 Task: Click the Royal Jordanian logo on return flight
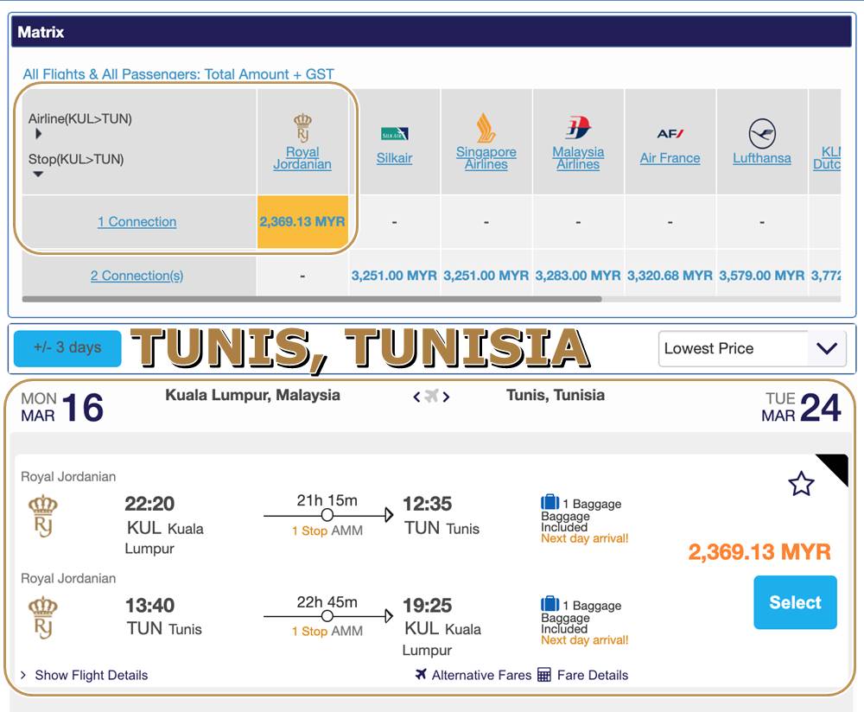tap(43, 618)
